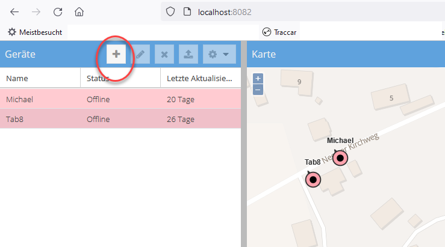Viewport: 445px width, 247px height.
Task: Select the Tab8 device row
Action: tap(120, 119)
